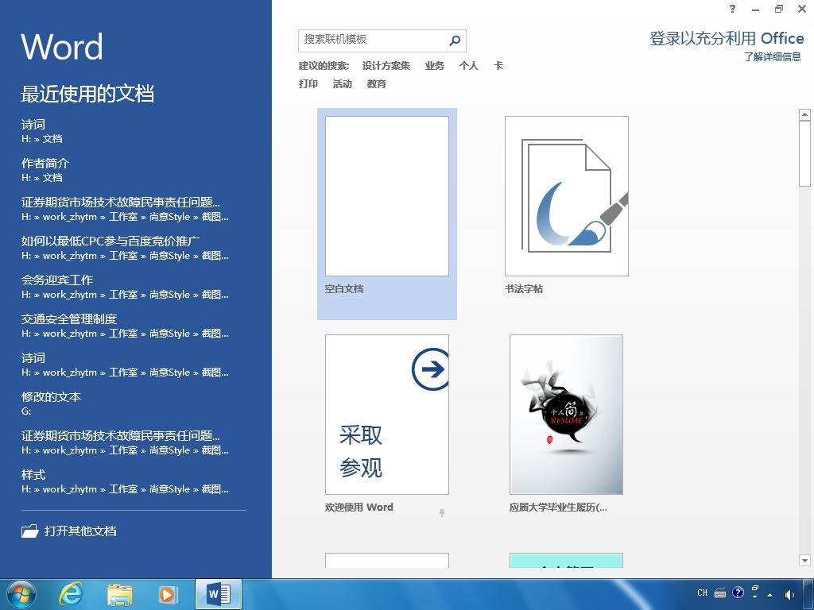Screen dimensions: 814x610
Task: Open Windows Media Player in taskbar
Action: click(168, 594)
